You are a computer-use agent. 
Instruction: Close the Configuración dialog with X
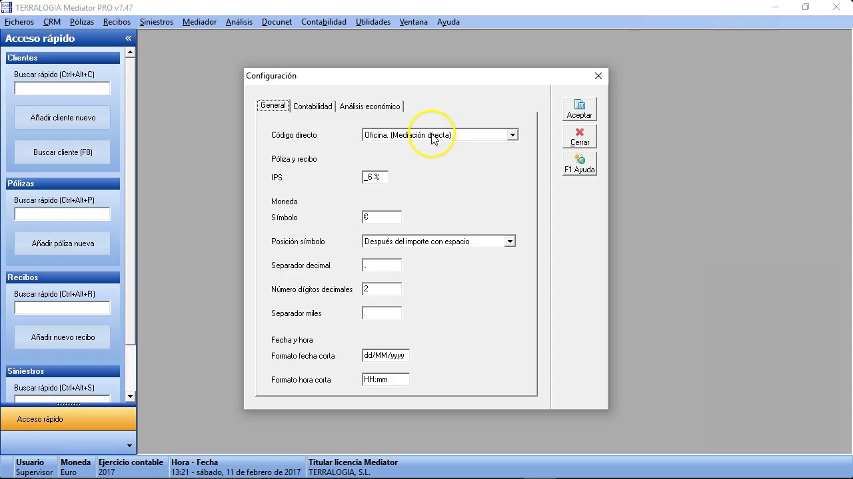point(598,76)
